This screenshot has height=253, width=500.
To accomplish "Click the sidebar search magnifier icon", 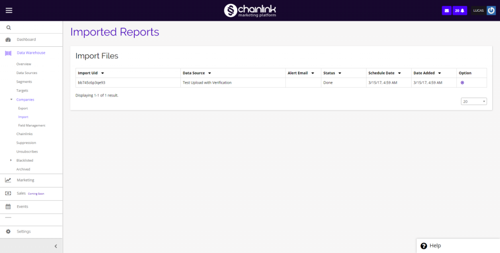I will tap(9, 28).
